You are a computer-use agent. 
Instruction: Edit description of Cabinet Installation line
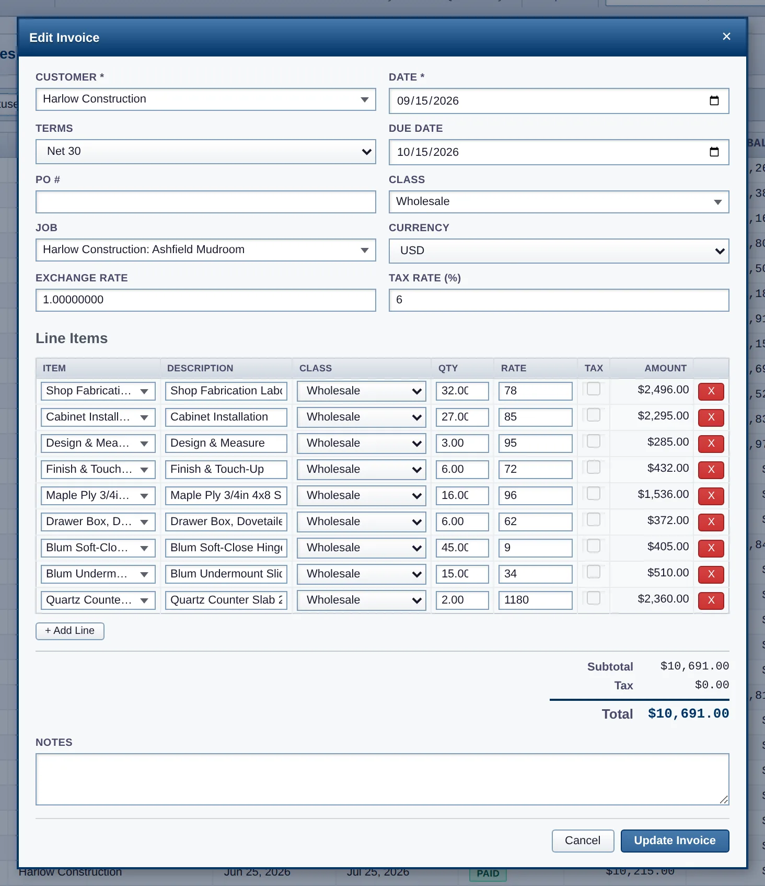(x=226, y=417)
